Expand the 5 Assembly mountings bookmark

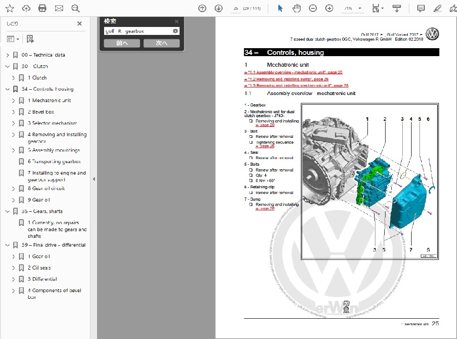click(x=13, y=150)
